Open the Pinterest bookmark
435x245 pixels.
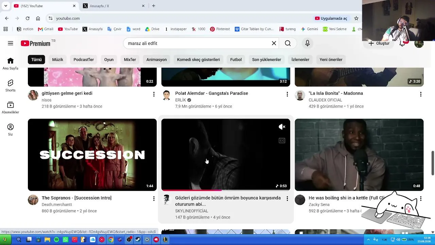220,29
